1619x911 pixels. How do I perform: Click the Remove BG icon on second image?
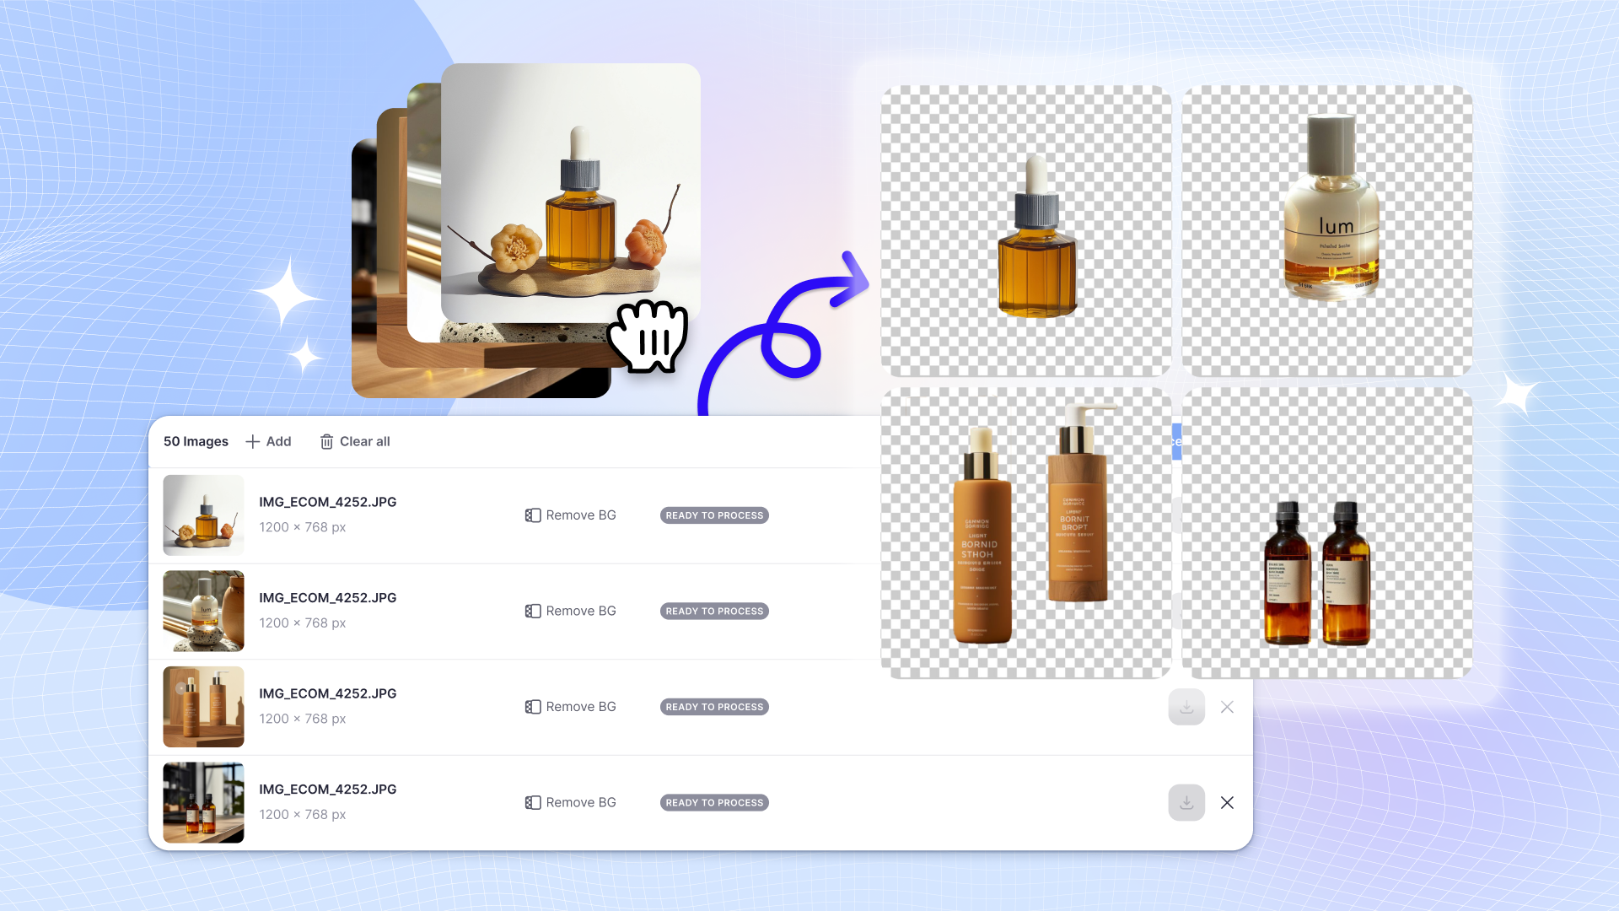533,611
